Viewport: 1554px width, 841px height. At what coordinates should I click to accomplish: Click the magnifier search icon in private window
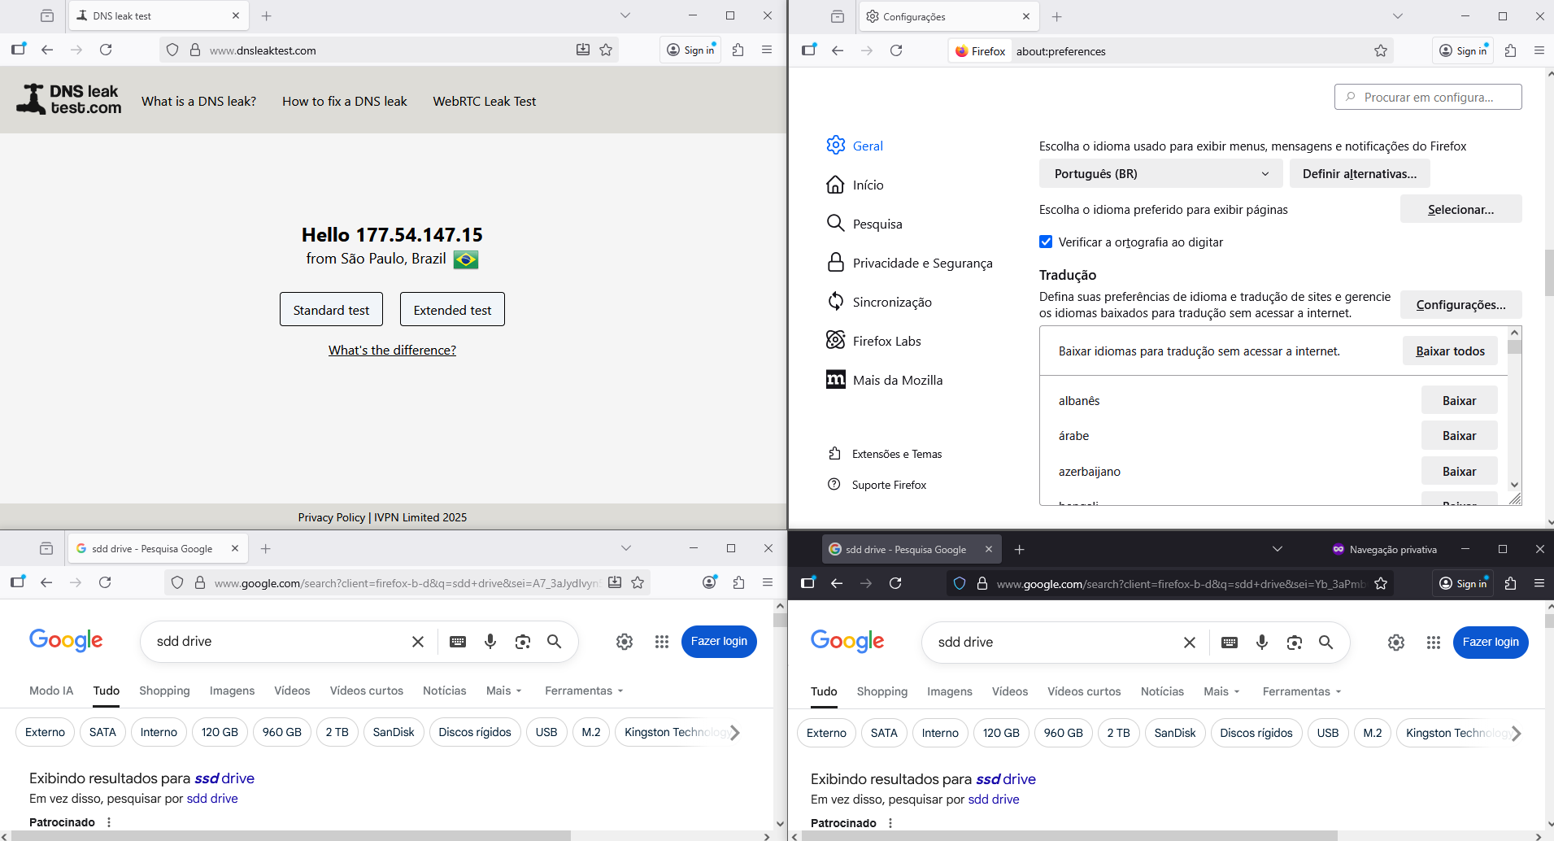click(1325, 643)
